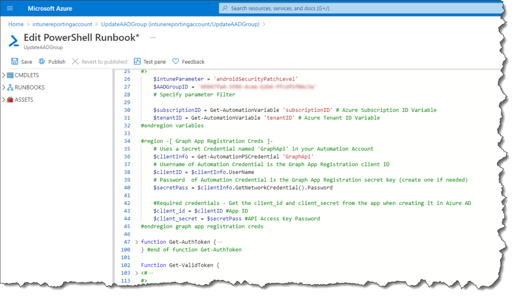Click the Publish globe icon
The height and width of the screenshot is (298, 516).
point(42,61)
